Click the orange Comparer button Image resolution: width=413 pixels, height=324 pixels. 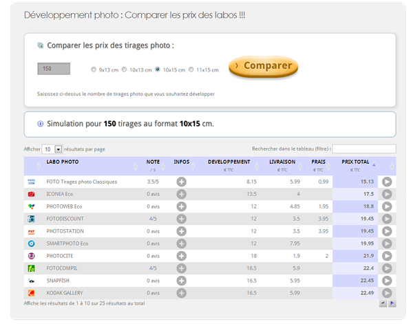tap(264, 67)
